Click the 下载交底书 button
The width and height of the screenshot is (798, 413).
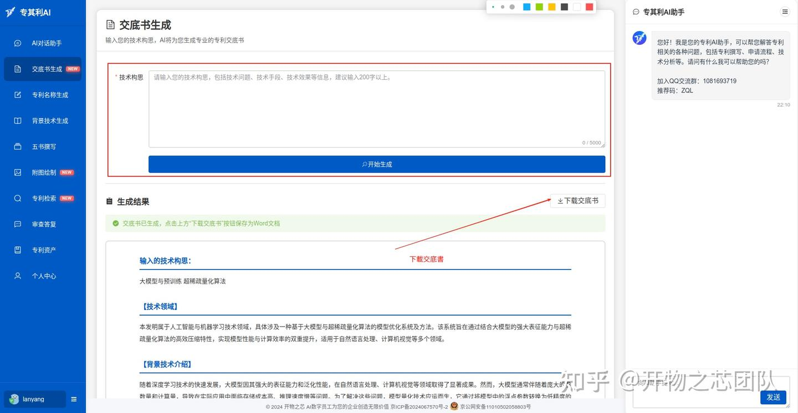(577, 201)
